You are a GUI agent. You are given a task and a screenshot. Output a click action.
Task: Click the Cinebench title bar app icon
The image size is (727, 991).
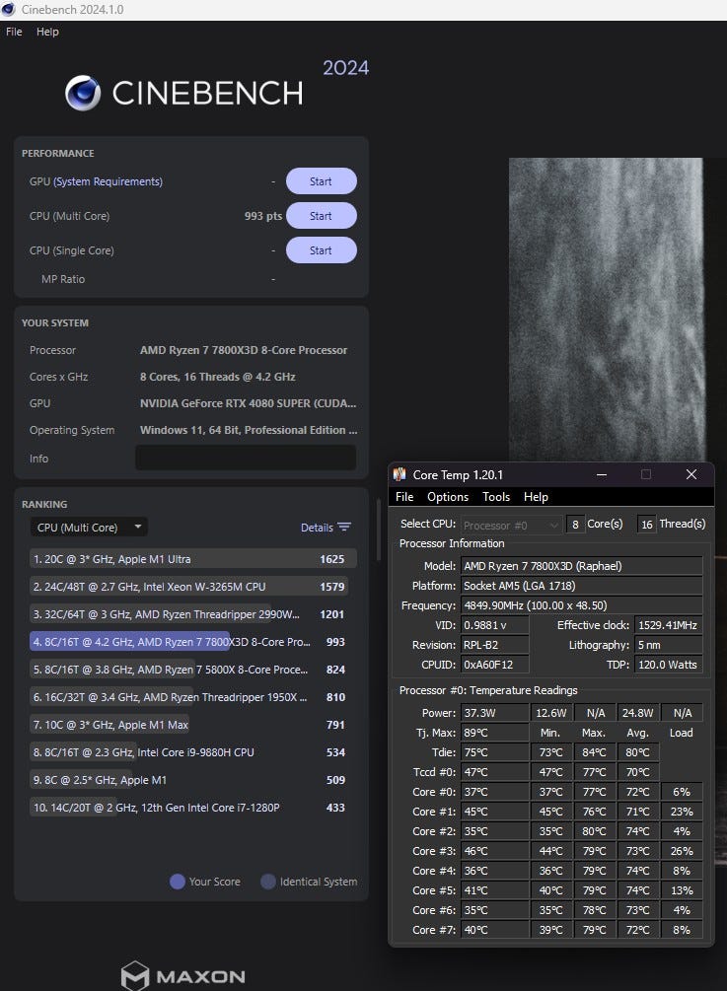pos(8,10)
